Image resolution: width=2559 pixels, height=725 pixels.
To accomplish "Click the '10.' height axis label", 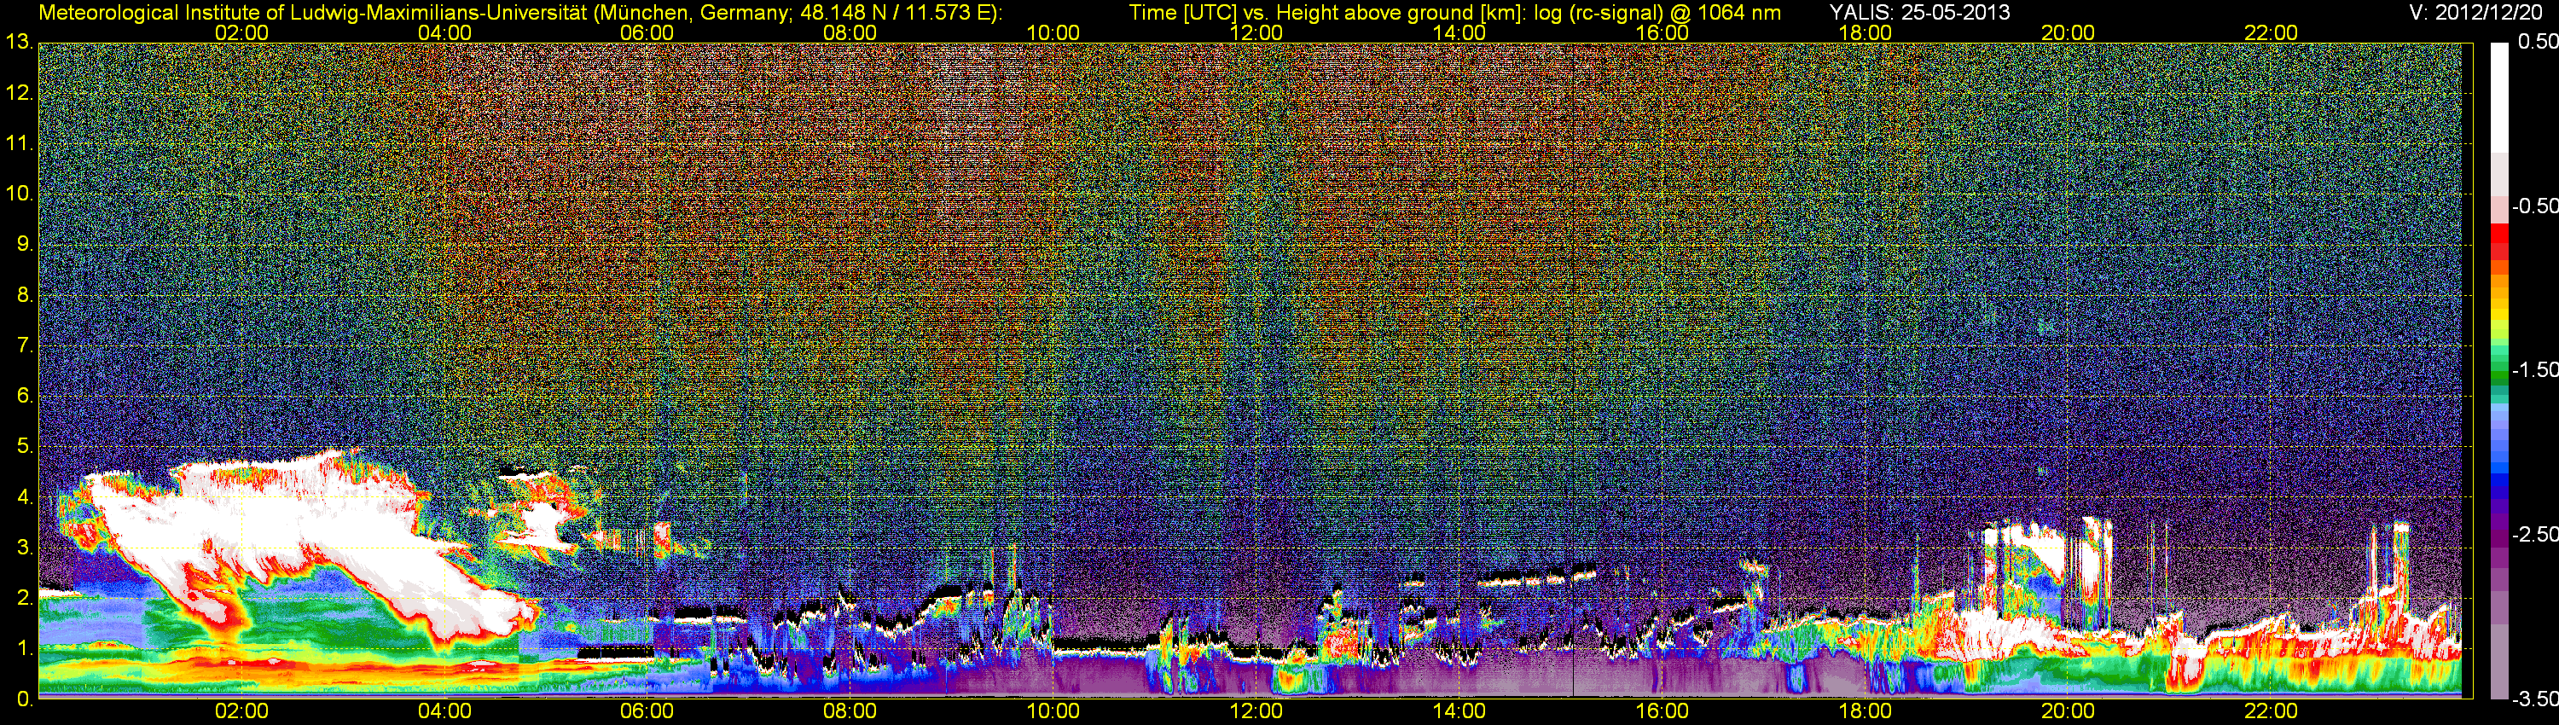I will [19, 194].
